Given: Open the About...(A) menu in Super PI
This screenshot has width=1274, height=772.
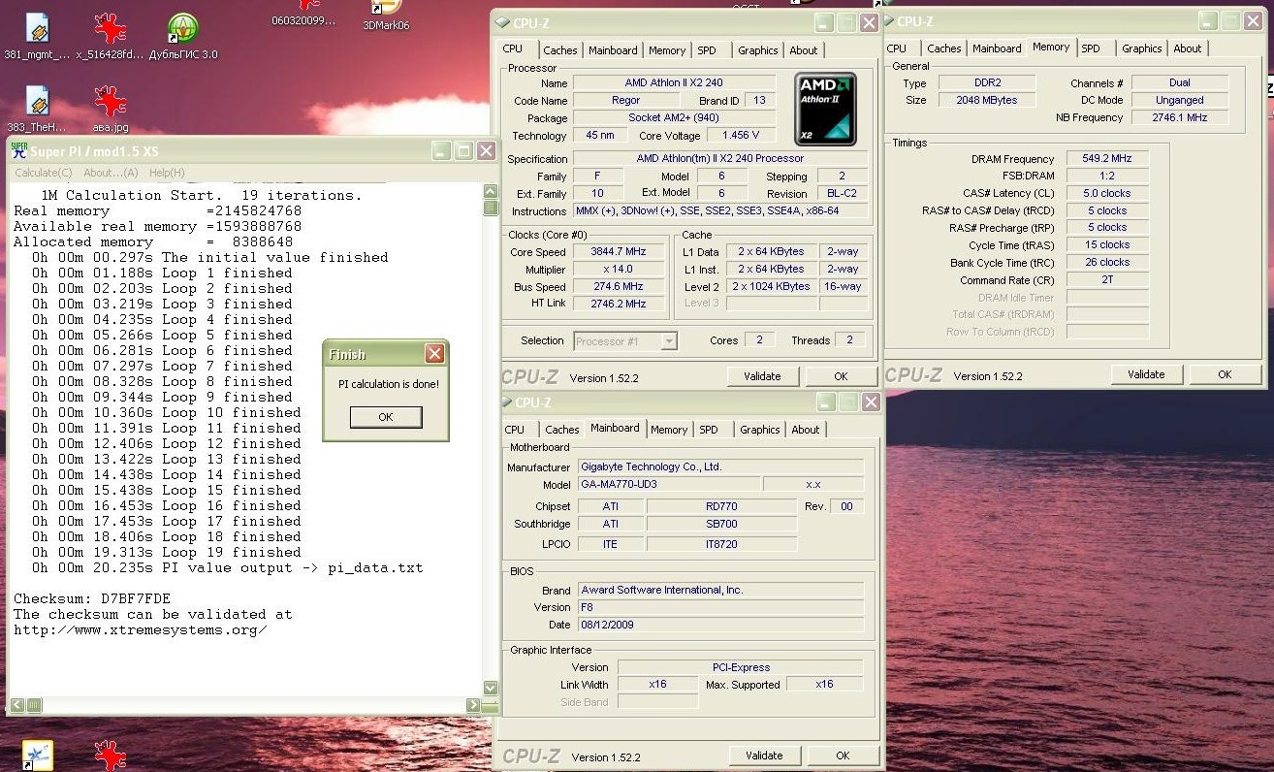Looking at the screenshot, I should click(x=111, y=173).
